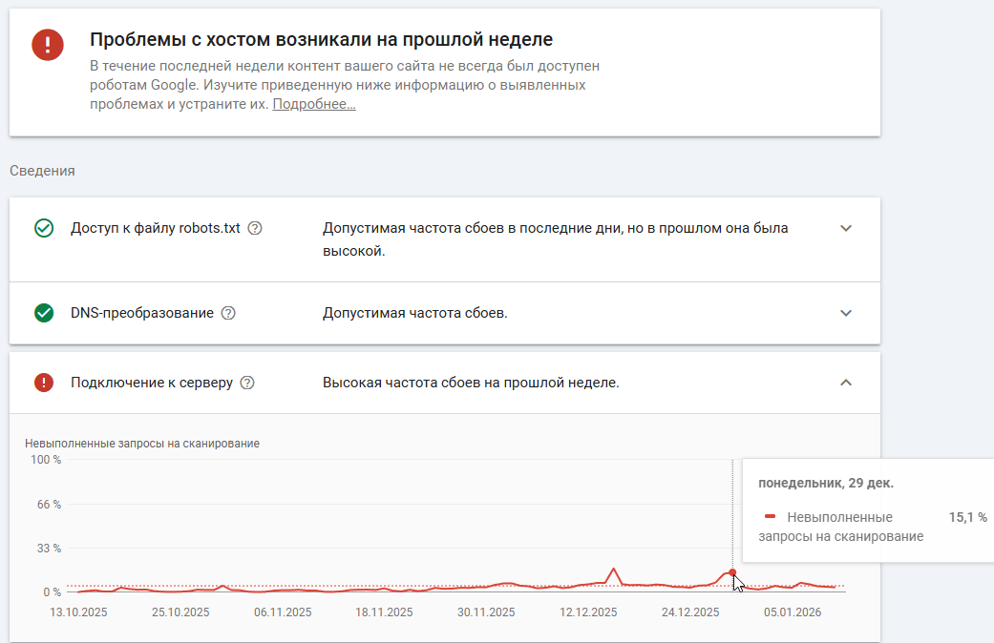The height and width of the screenshot is (643, 994).
Task: Select the DNS-преобразование label
Action: pos(142,313)
